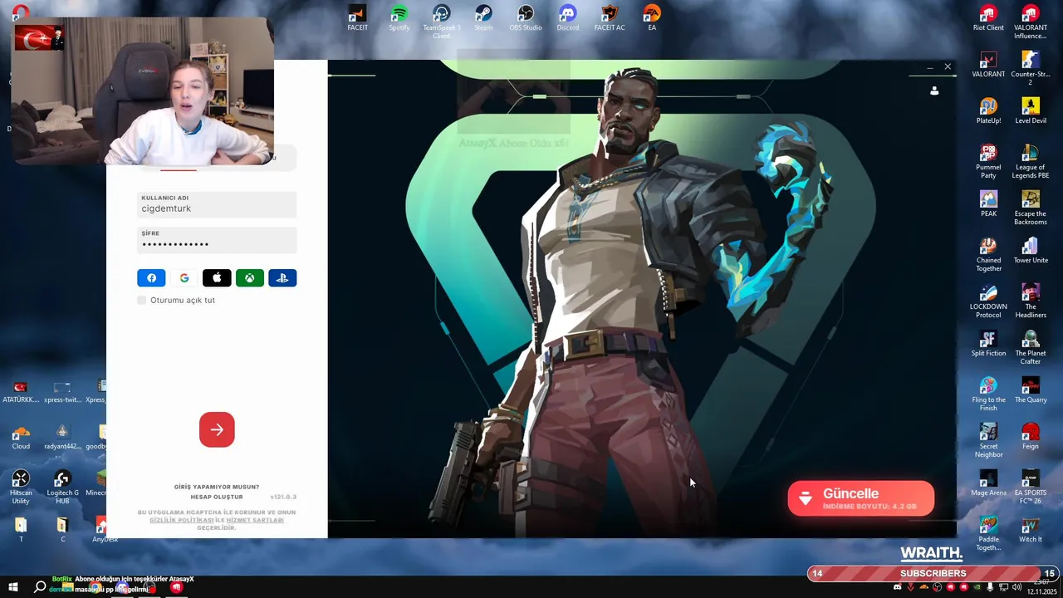Select the Witch It desktop icon
1063x598 pixels.
[x=1031, y=530]
